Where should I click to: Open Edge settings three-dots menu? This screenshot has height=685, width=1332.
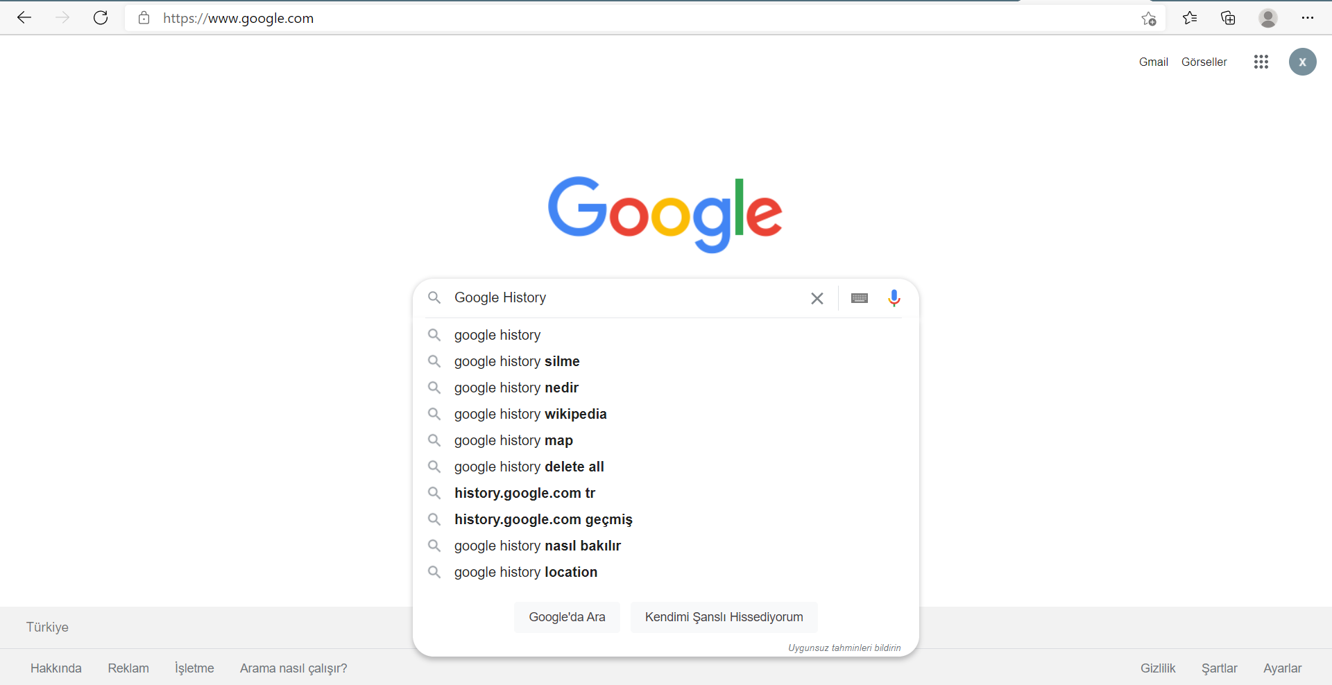1307,18
